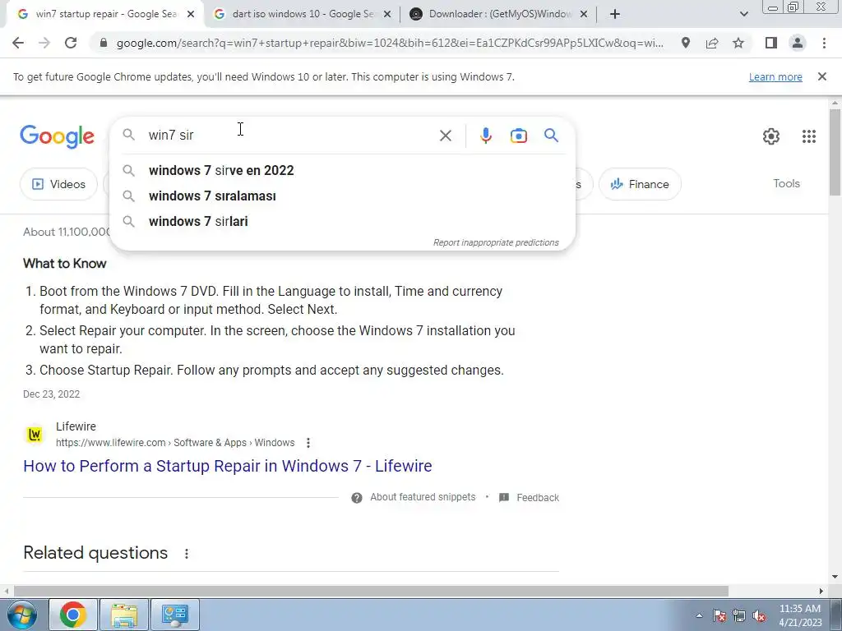Start voice search with the microphone

(x=485, y=136)
